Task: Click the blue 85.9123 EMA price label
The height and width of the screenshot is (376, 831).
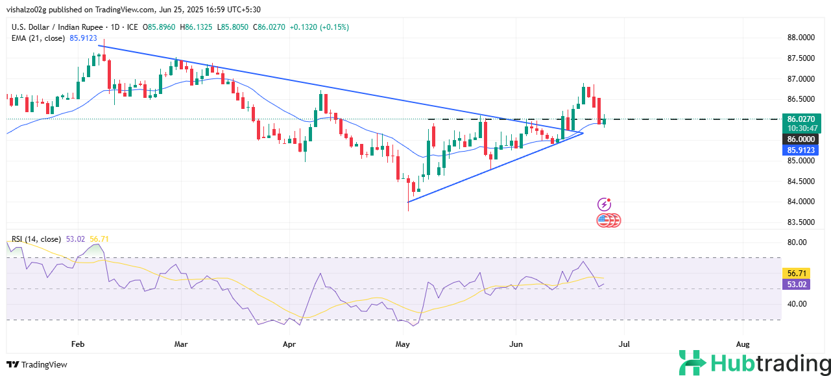Action: pyautogui.click(x=801, y=150)
